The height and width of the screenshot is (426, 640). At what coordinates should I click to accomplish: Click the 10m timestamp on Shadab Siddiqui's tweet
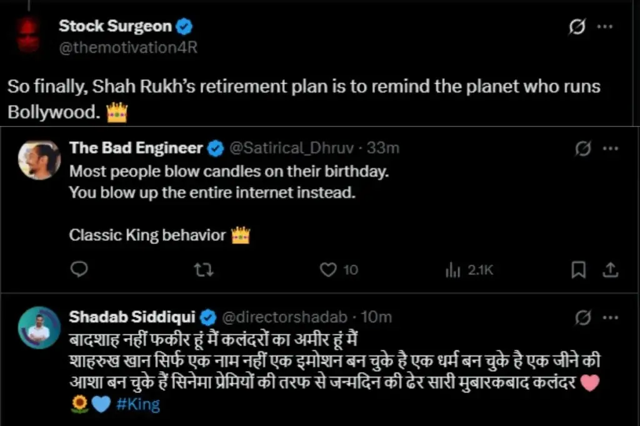(374, 317)
